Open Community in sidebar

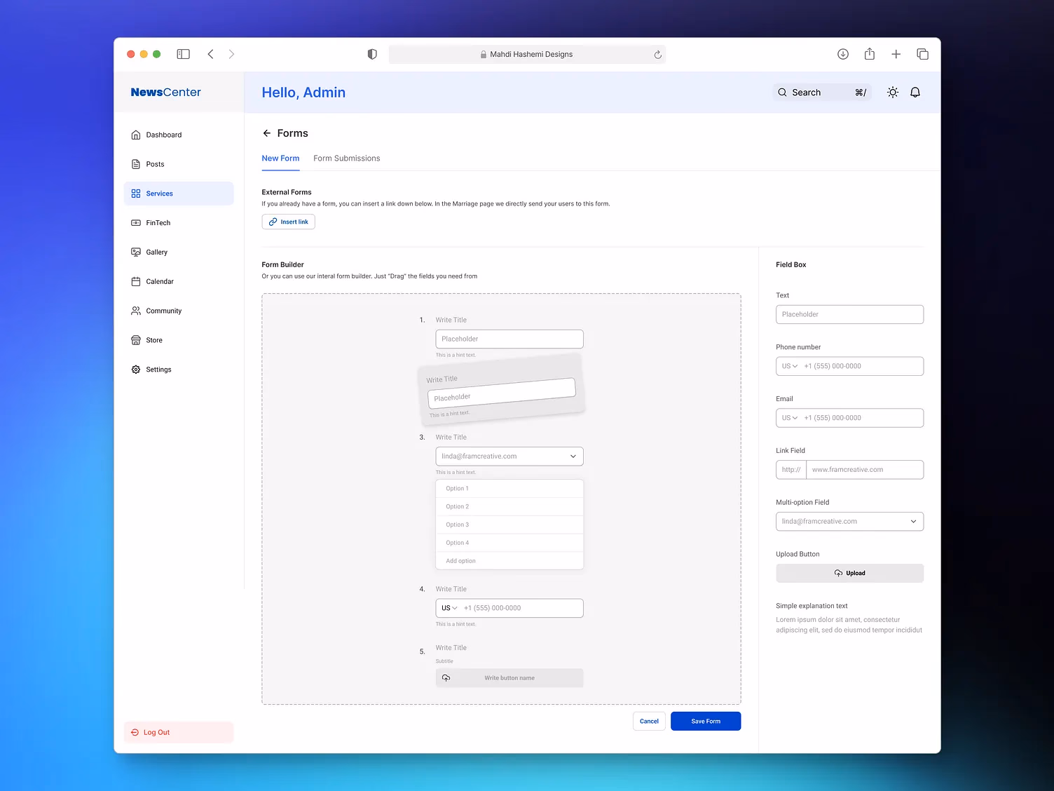(179, 311)
